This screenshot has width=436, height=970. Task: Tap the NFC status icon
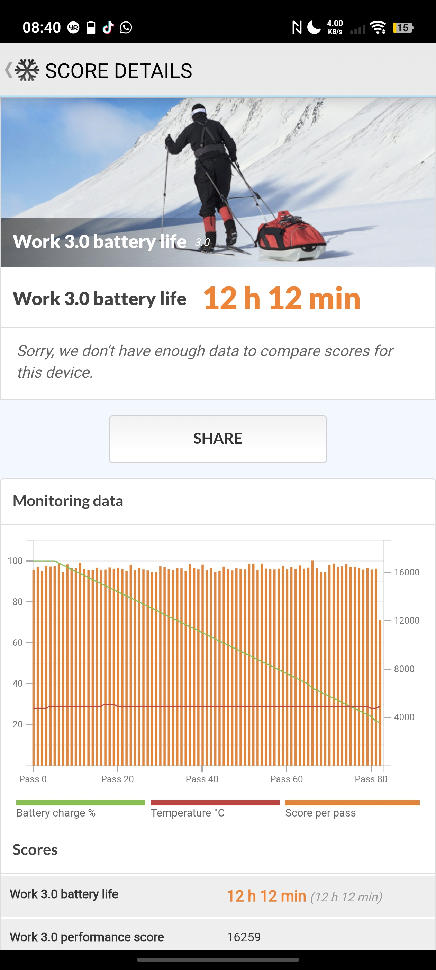coord(297,27)
